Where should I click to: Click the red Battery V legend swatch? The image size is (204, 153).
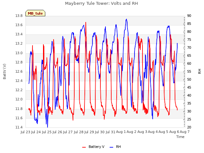tap(84, 147)
